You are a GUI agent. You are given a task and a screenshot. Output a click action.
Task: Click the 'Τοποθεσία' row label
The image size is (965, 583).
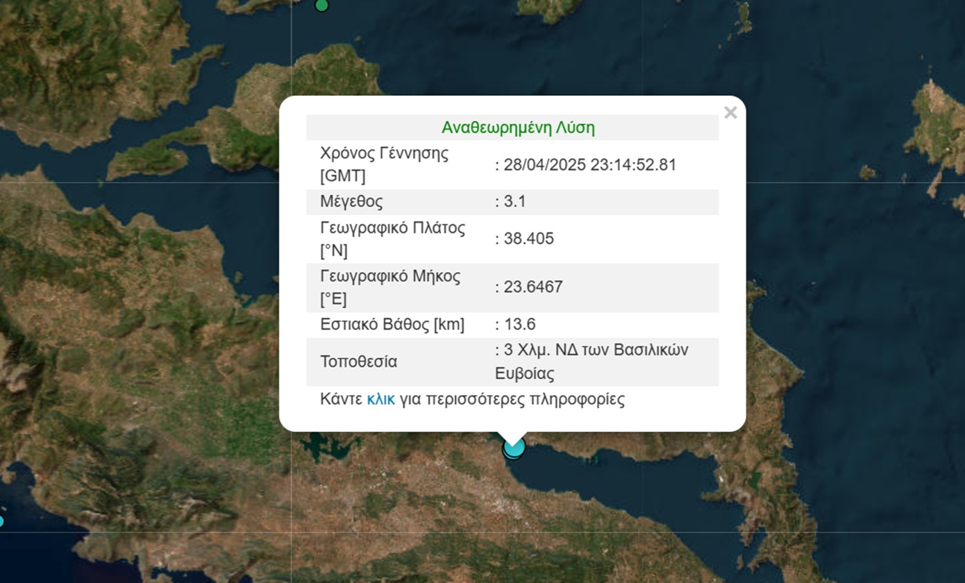358,362
